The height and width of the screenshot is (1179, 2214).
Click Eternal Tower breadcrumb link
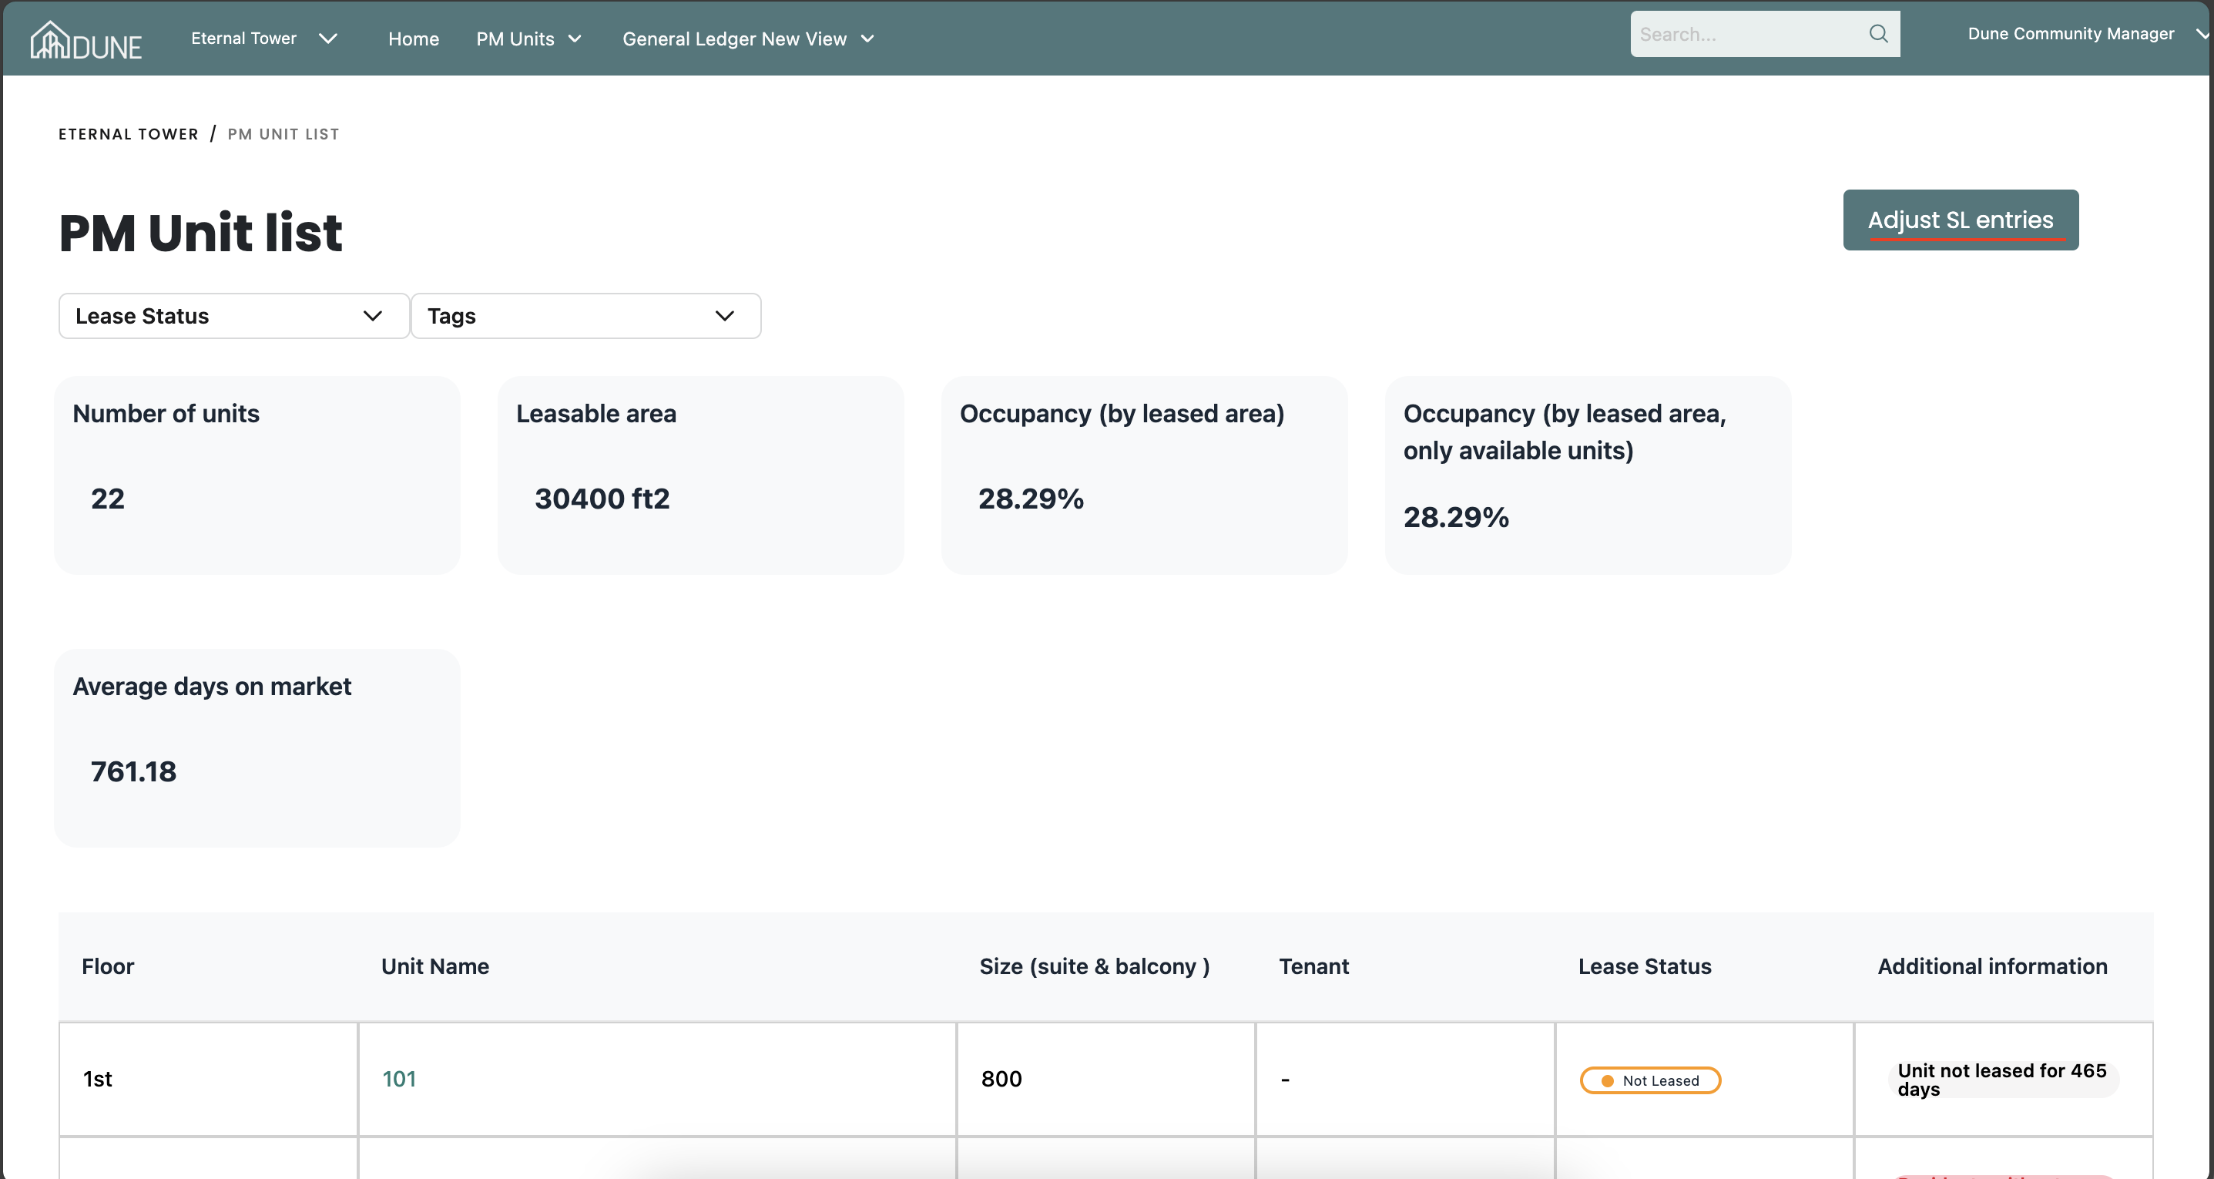pyautogui.click(x=128, y=134)
